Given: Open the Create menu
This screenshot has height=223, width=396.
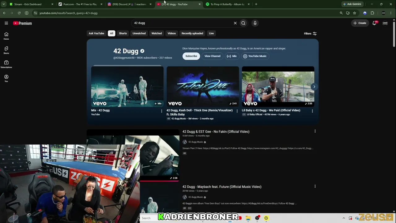Looking at the screenshot, I should [360, 23].
